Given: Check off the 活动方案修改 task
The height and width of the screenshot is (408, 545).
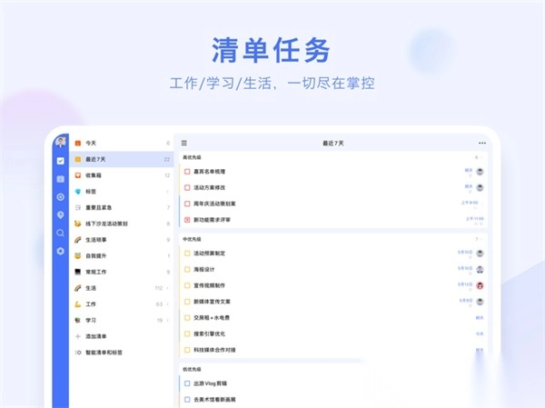Looking at the screenshot, I should coord(187,187).
